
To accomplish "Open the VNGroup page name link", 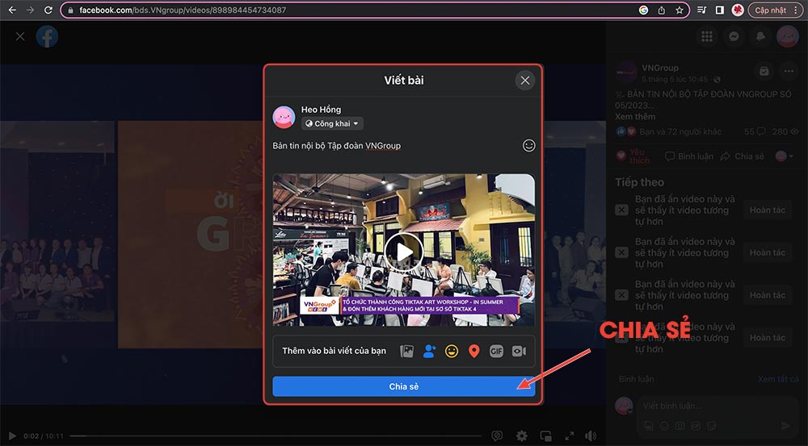I will 659,68.
